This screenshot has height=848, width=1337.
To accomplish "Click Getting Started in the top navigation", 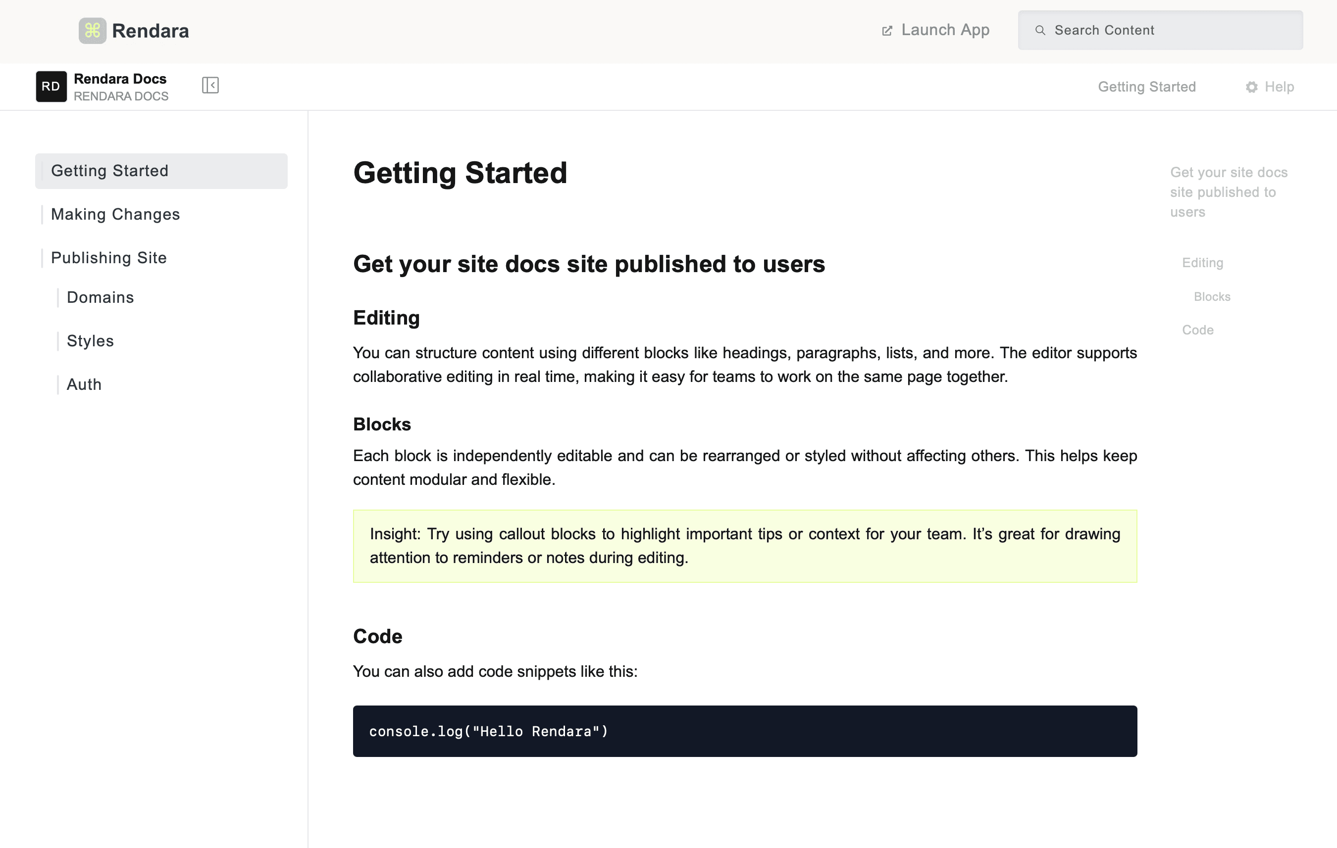I will point(1147,87).
